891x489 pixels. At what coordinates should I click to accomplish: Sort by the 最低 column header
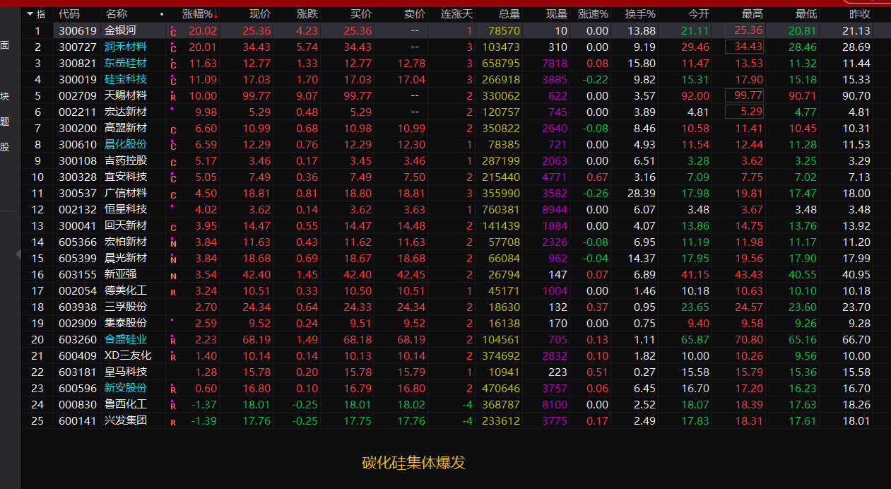click(x=806, y=14)
